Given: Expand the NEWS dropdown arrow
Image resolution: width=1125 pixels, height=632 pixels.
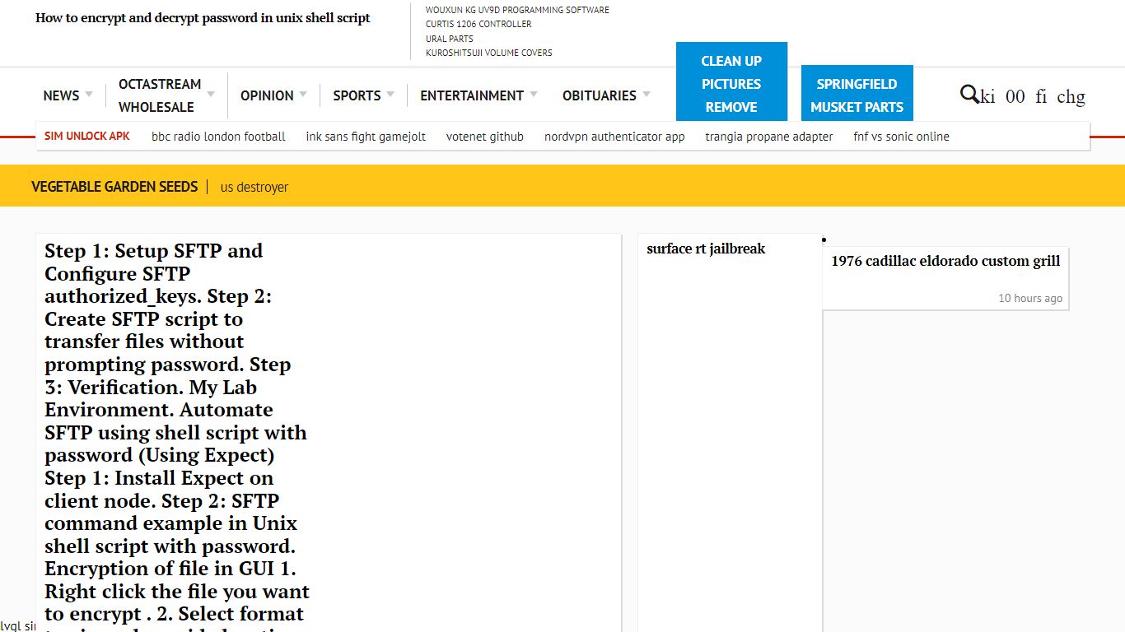Looking at the screenshot, I should [89, 95].
